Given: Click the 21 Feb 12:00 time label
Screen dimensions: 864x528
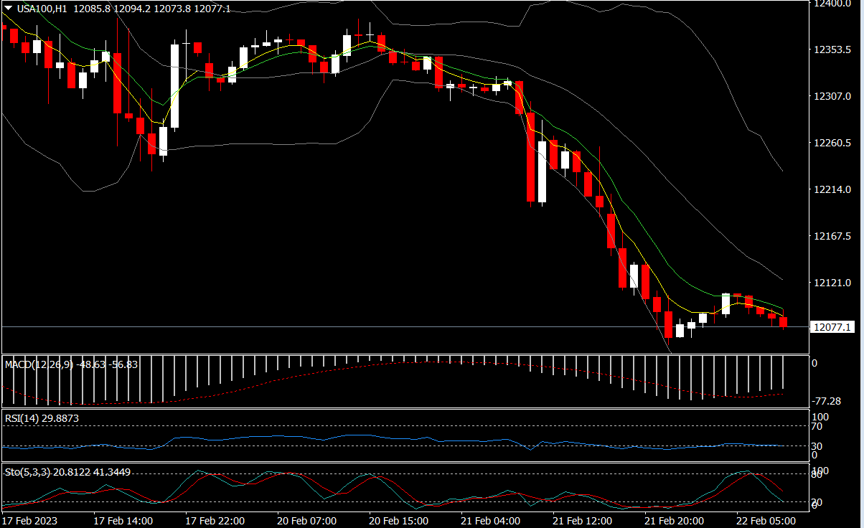Looking at the screenshot, I should coord(583,520).
